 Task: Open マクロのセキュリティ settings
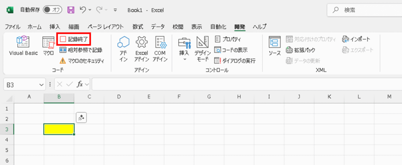82,61
